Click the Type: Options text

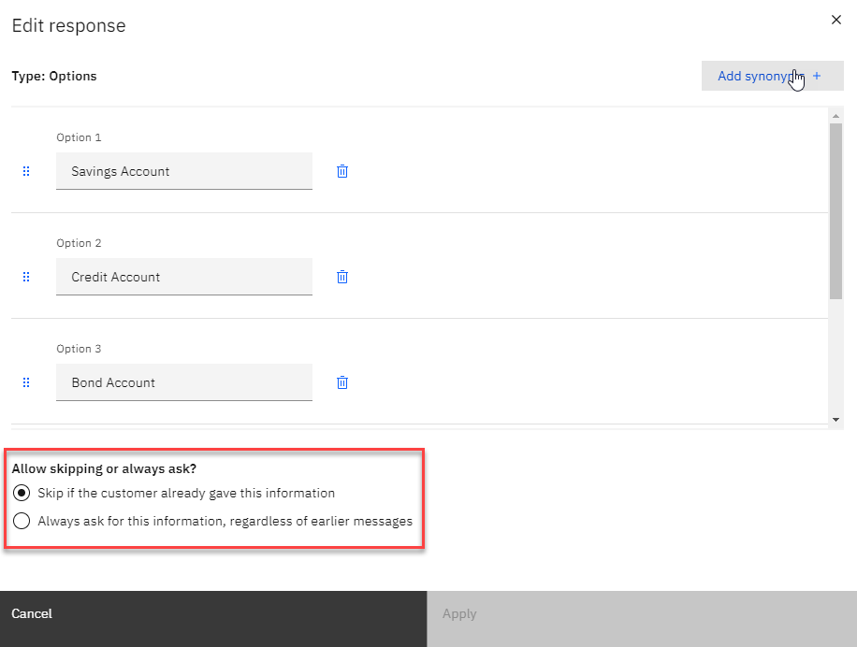54,76
